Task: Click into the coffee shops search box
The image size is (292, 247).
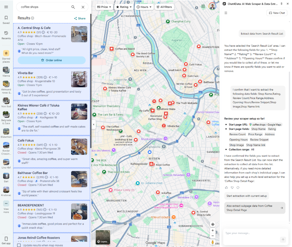Action: tap(44, 7)
